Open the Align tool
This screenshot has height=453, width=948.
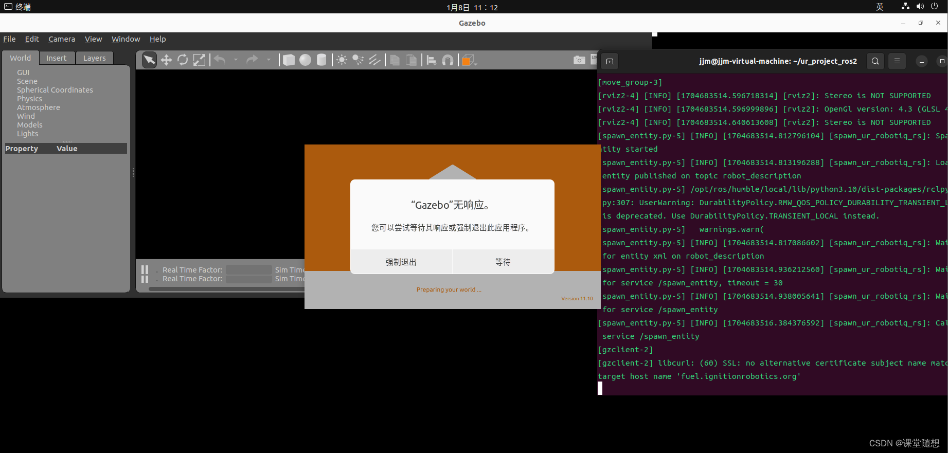pos(432,60)
